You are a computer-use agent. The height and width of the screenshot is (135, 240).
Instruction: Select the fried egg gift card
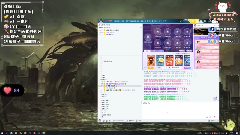[x=160, y=61]
